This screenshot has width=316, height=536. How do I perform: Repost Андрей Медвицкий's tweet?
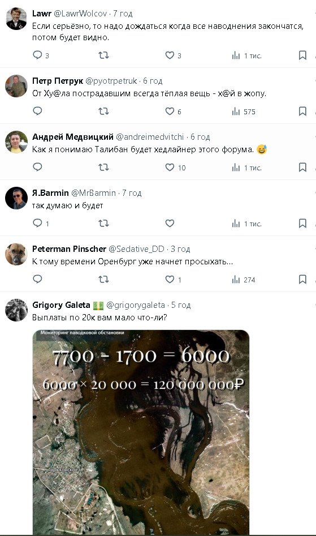[103, 167]
